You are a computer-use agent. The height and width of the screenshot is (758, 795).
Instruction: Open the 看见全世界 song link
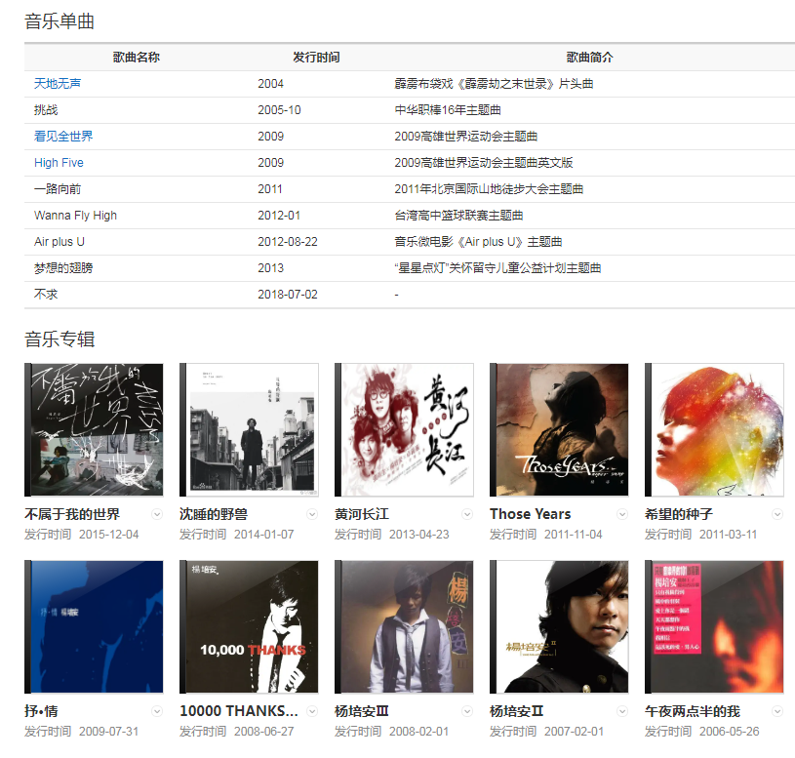(63, 137)
